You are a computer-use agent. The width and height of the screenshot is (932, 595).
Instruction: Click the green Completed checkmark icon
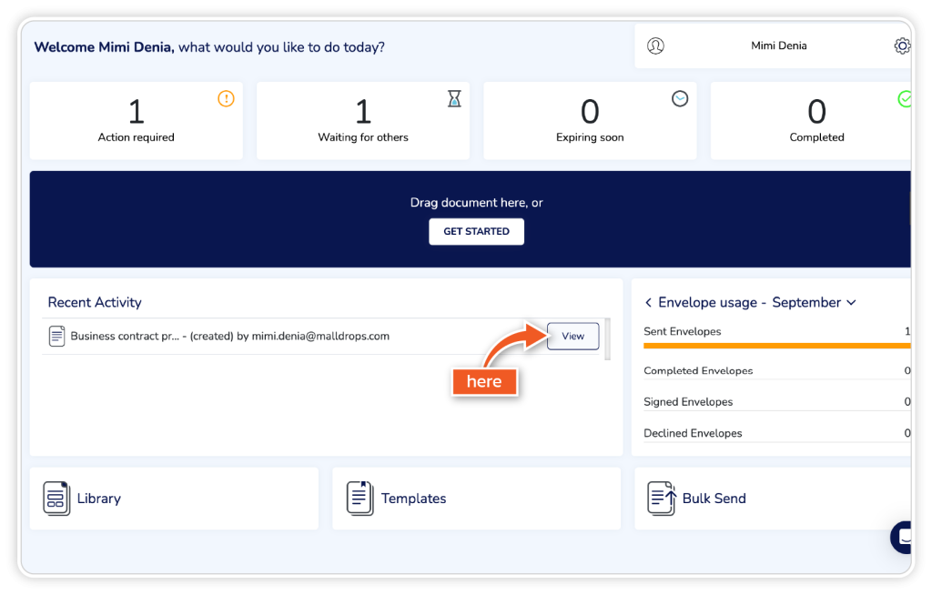coord(905,99)
